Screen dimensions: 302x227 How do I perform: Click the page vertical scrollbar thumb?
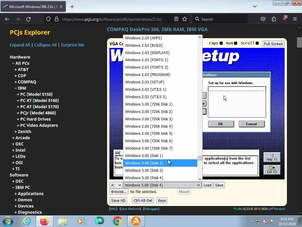(x=299, y=42)
